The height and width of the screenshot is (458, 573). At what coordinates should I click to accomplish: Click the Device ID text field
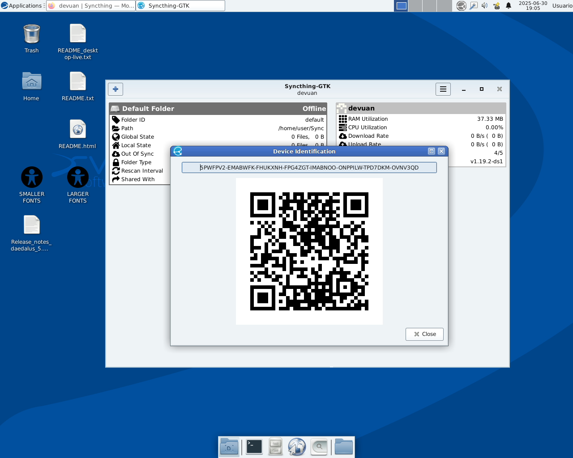tap(309, 168)
